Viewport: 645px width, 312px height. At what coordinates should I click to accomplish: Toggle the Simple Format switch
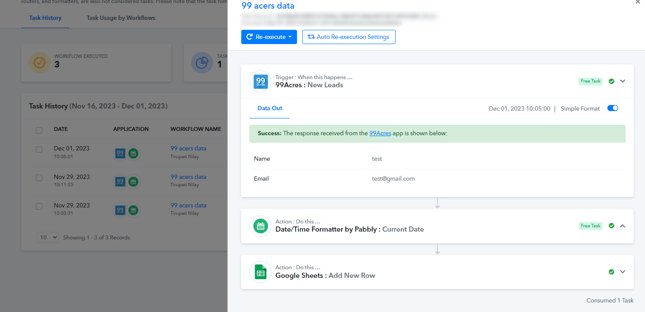pyautogui.click(x=613, y=108)
